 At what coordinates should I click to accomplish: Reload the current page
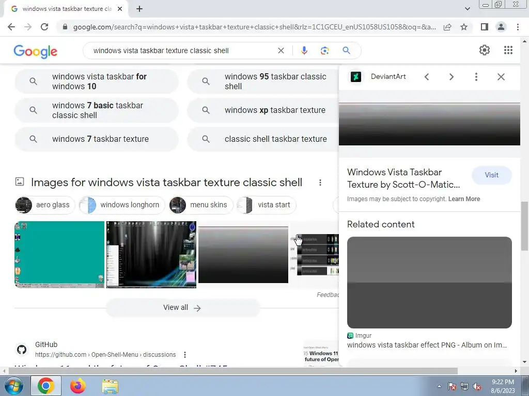pos(44,27)
